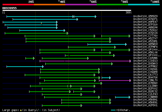Viewport: 162px width, 112px height.
Task: Open hit UniRef100_C5Z612
Action: pyautogui.click(x=145, y=30)
